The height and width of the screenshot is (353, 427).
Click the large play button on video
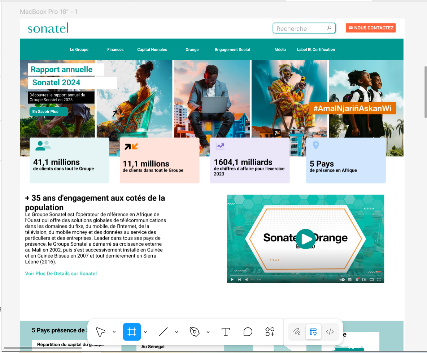[x=306, y=239]
